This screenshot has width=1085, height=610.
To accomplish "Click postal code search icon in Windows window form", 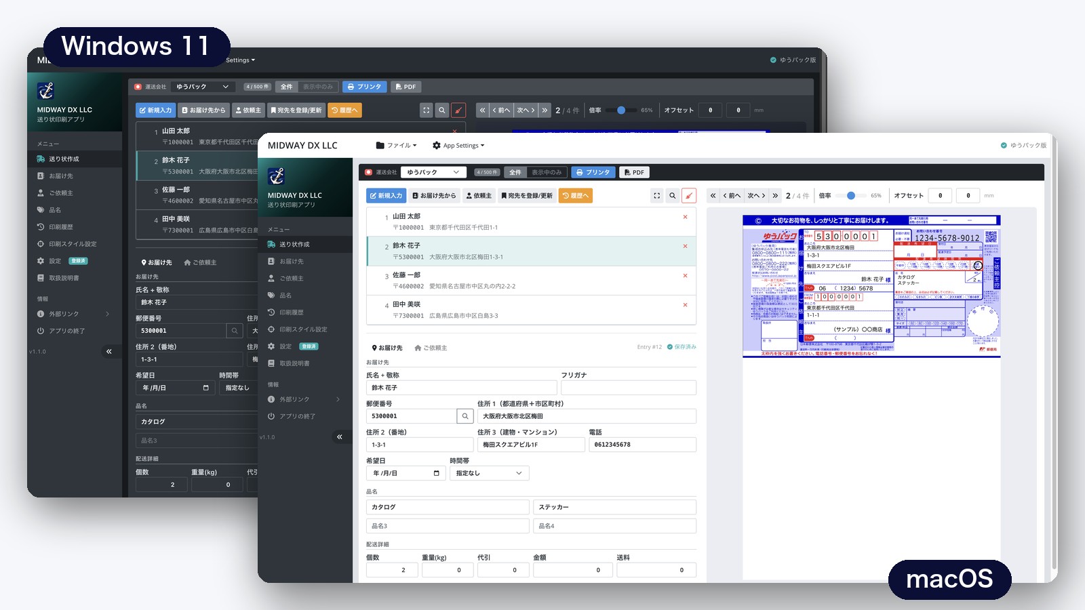I will pos(235,331).
